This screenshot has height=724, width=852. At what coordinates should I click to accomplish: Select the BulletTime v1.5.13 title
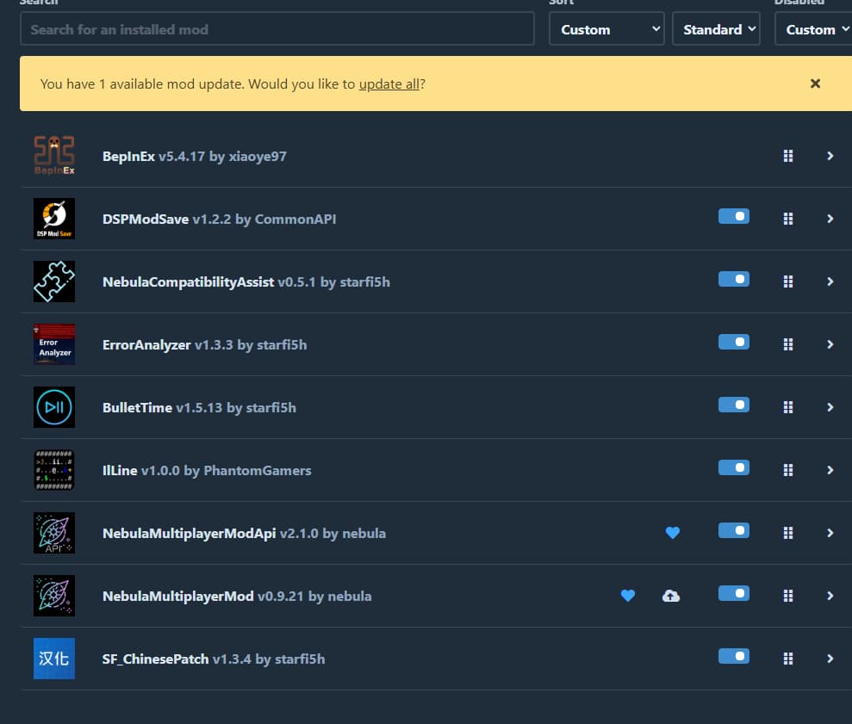point(199,407)
